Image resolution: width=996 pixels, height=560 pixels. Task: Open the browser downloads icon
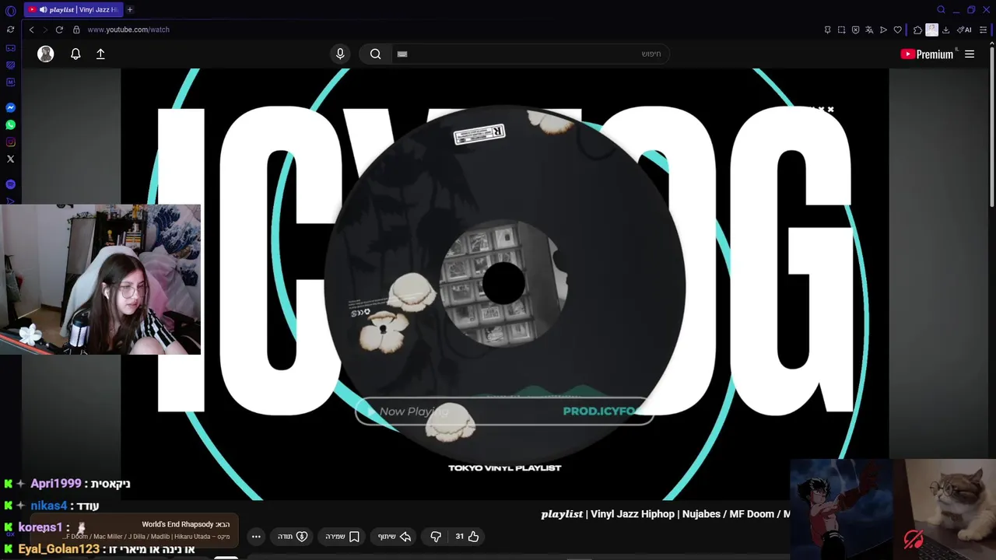pyautogui.click(x=945, y=30)
